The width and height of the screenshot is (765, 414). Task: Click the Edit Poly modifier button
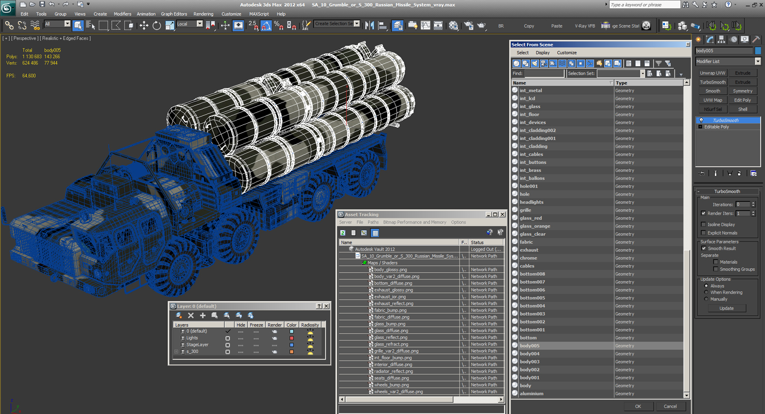pos(743,100)
